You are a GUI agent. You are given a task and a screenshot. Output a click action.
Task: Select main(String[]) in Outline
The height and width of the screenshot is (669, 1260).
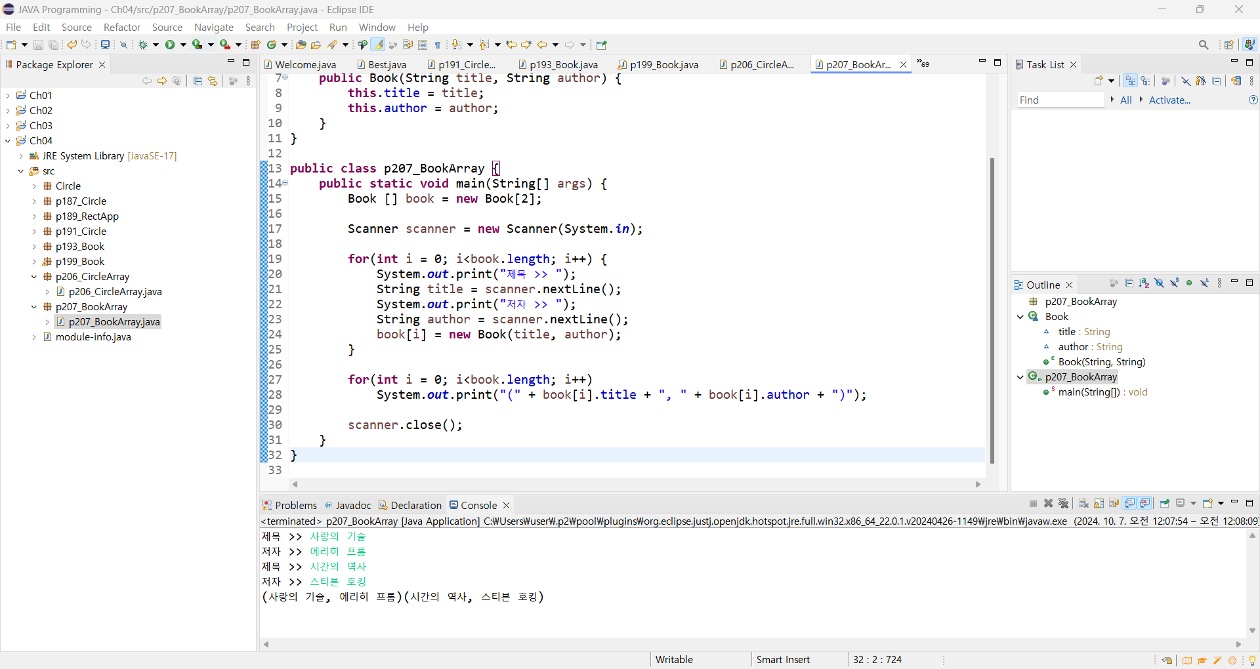pos(1102,392)
